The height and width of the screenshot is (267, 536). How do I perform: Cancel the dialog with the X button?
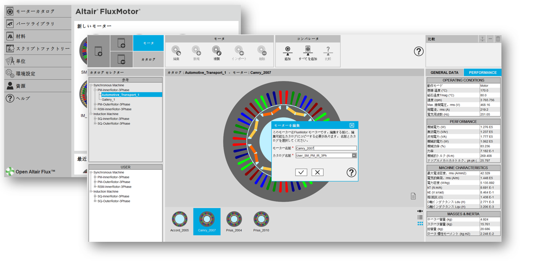coord(317,172)
